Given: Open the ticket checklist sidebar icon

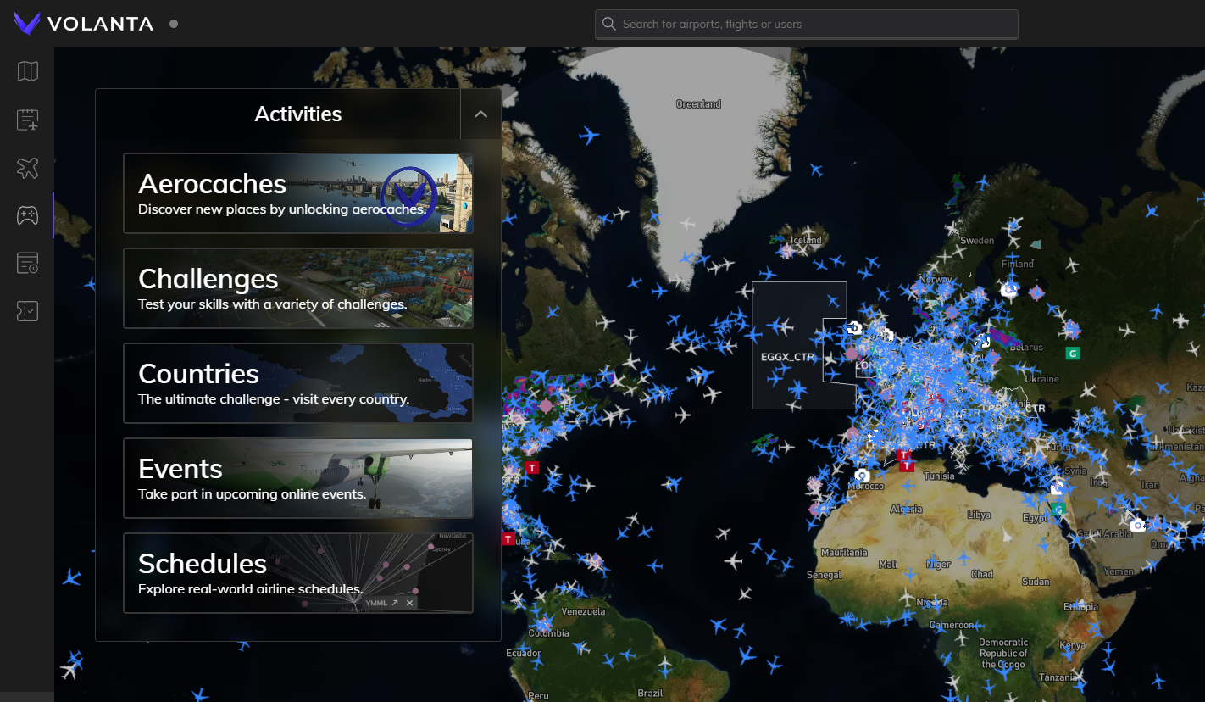Looking at the screenshot, I should [28, 311].
